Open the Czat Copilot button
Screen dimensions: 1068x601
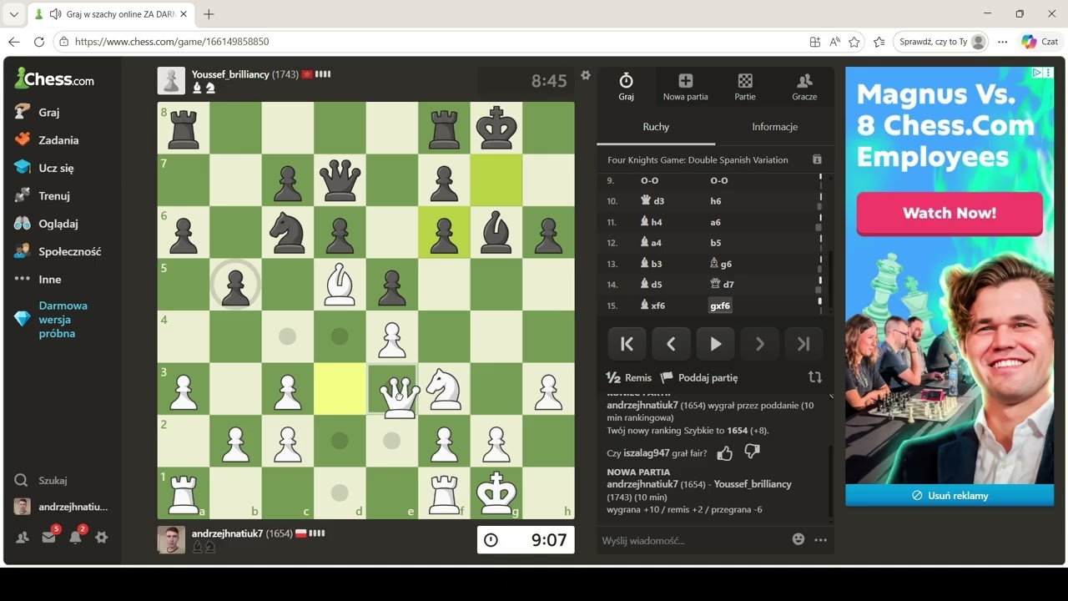pyautogui.click(x=1040, y=42)
